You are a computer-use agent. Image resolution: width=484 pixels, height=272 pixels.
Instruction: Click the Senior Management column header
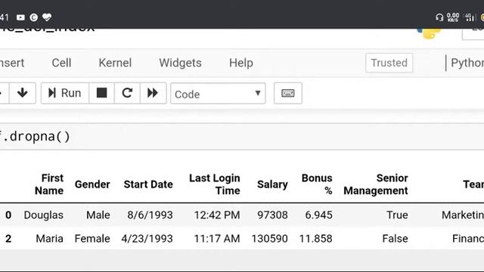(376, 184)
